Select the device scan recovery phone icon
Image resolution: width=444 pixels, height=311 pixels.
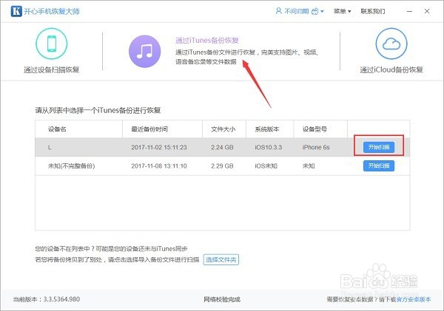(52, 44)
